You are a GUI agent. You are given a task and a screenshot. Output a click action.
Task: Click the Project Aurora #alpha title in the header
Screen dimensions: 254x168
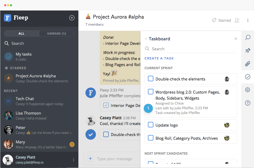click(118, 17)
